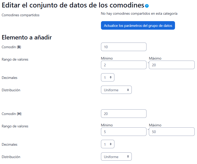Open the Decimales dropdown for comodín H
The image size is (197, 164).
107,144
